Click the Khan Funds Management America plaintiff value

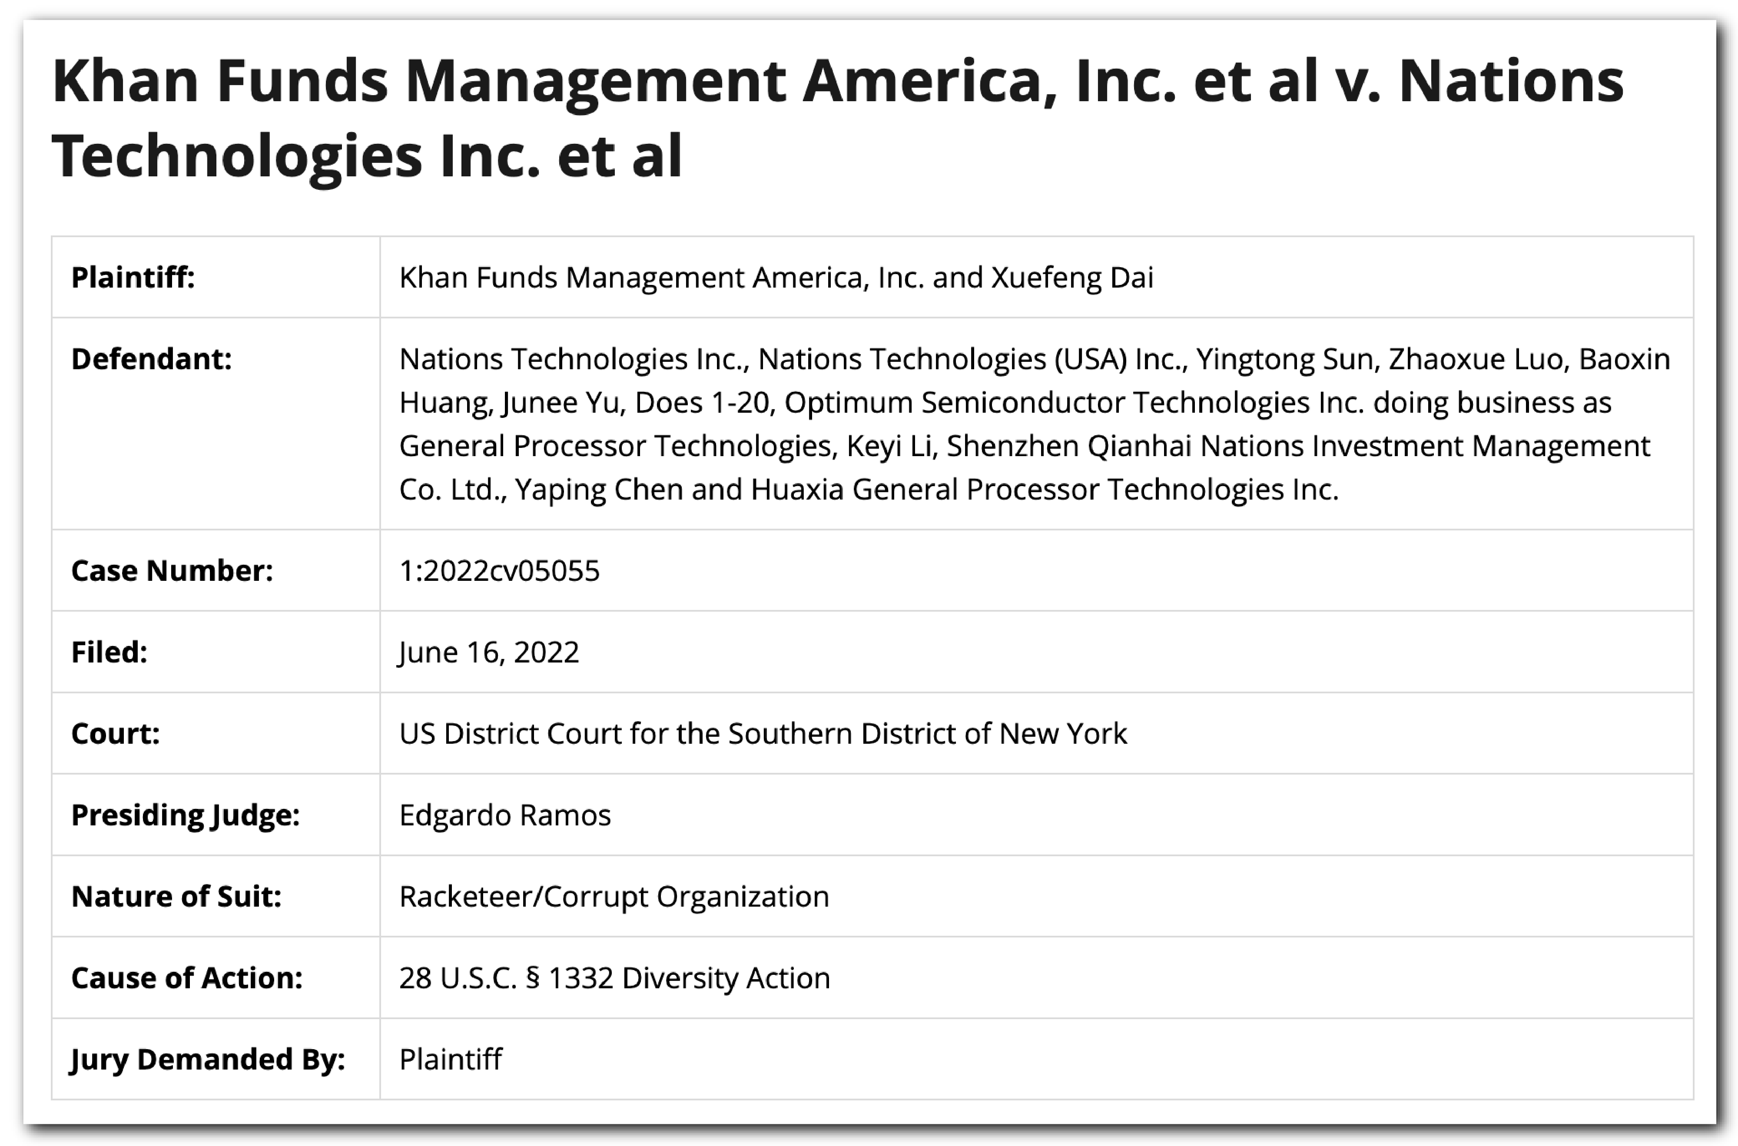[776, 278]
